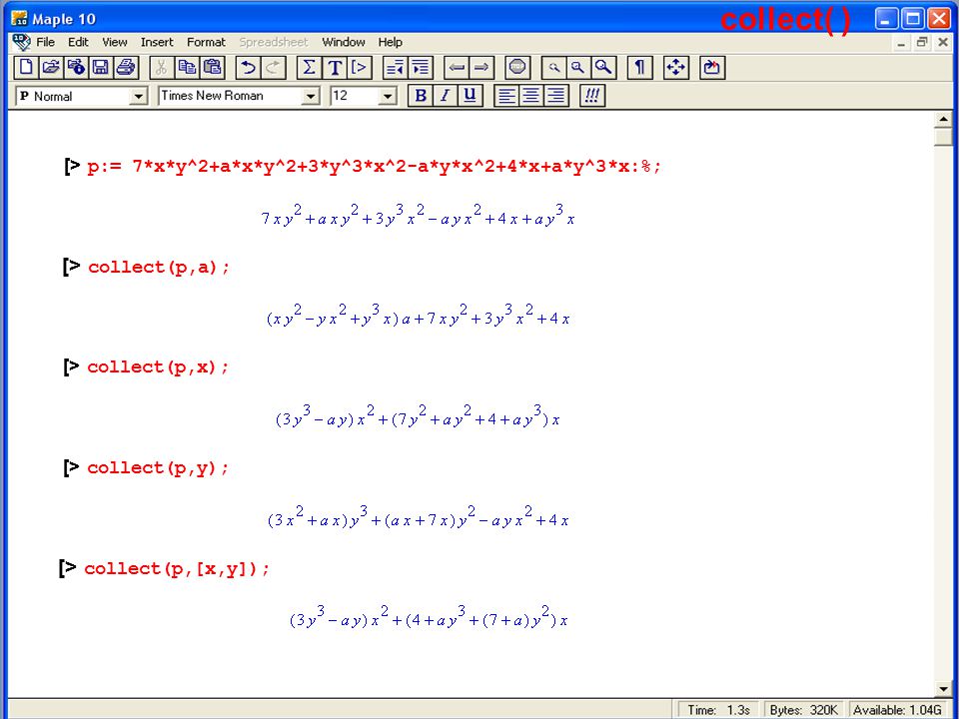Screen dimensions: 959x719
Task: Open the paragraph style Normal dropdown
Action: pyautogui.click(x=139, y=97)
